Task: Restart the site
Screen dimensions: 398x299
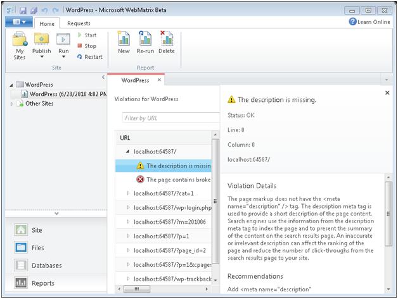Action: [x=90, y=57]
